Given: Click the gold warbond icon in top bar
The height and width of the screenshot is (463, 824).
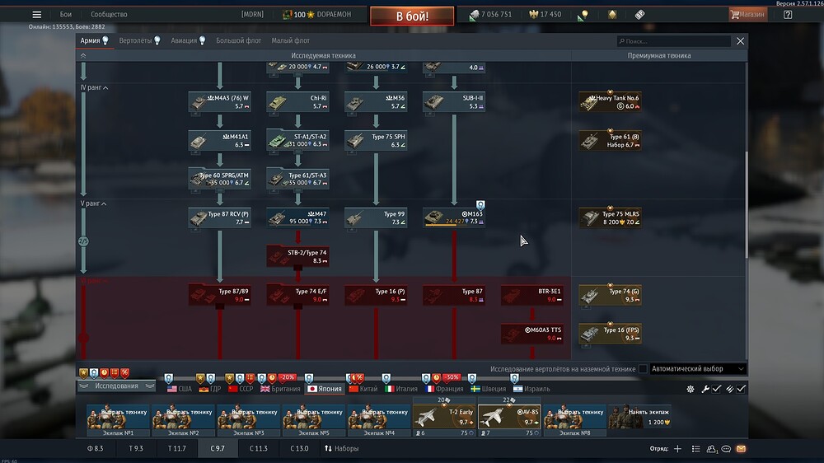Looking at the screenshot, I should point(612,15).
